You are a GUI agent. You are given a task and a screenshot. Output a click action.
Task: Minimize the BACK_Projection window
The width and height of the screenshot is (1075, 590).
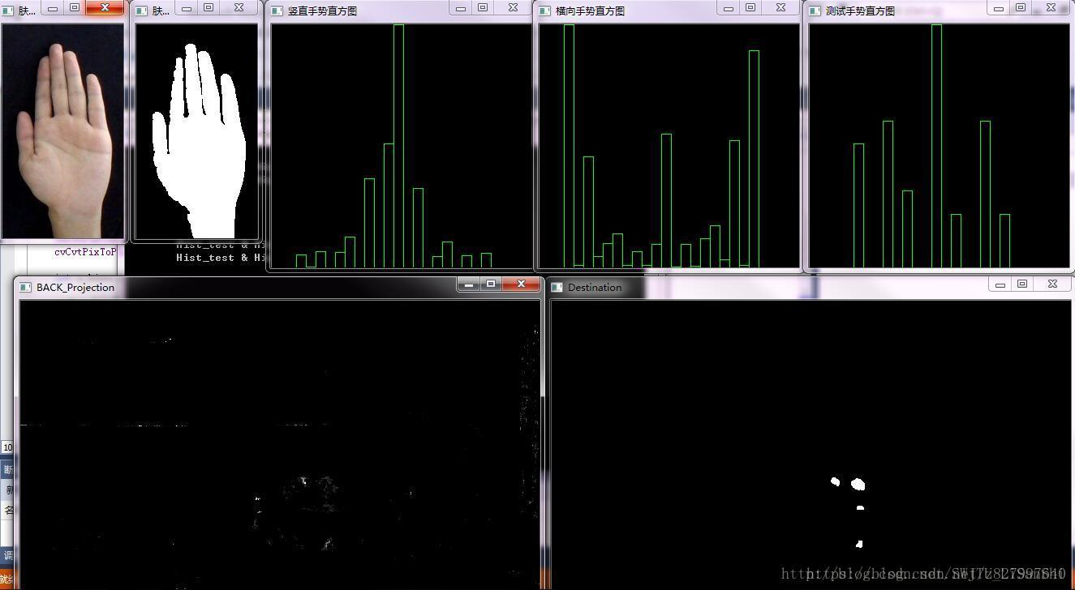tap(468, 284)
